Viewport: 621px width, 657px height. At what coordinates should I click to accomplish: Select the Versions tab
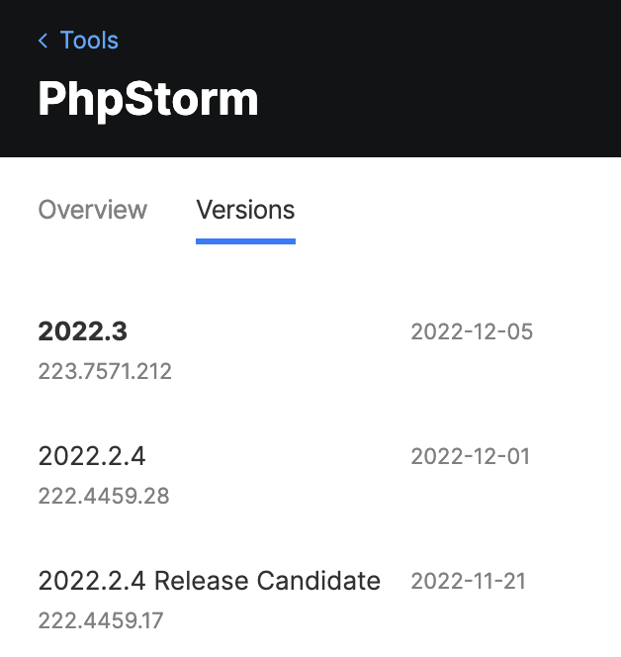[246, 210]
